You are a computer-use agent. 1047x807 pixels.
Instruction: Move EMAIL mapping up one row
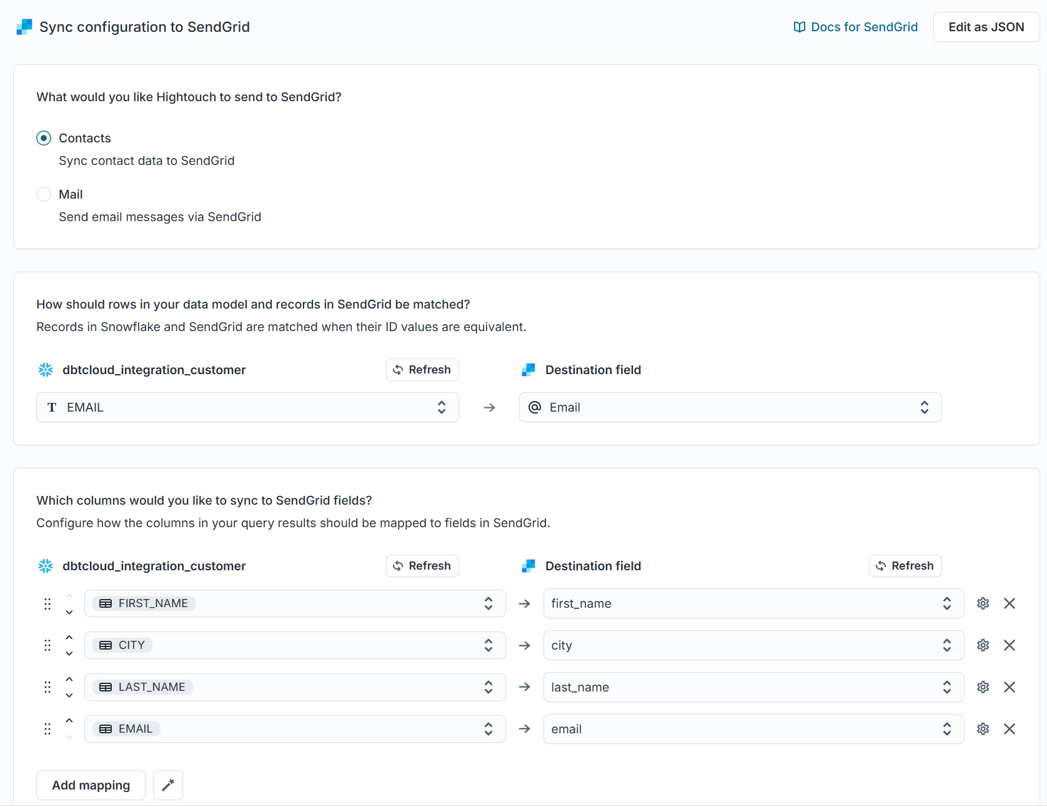[69, 721]
